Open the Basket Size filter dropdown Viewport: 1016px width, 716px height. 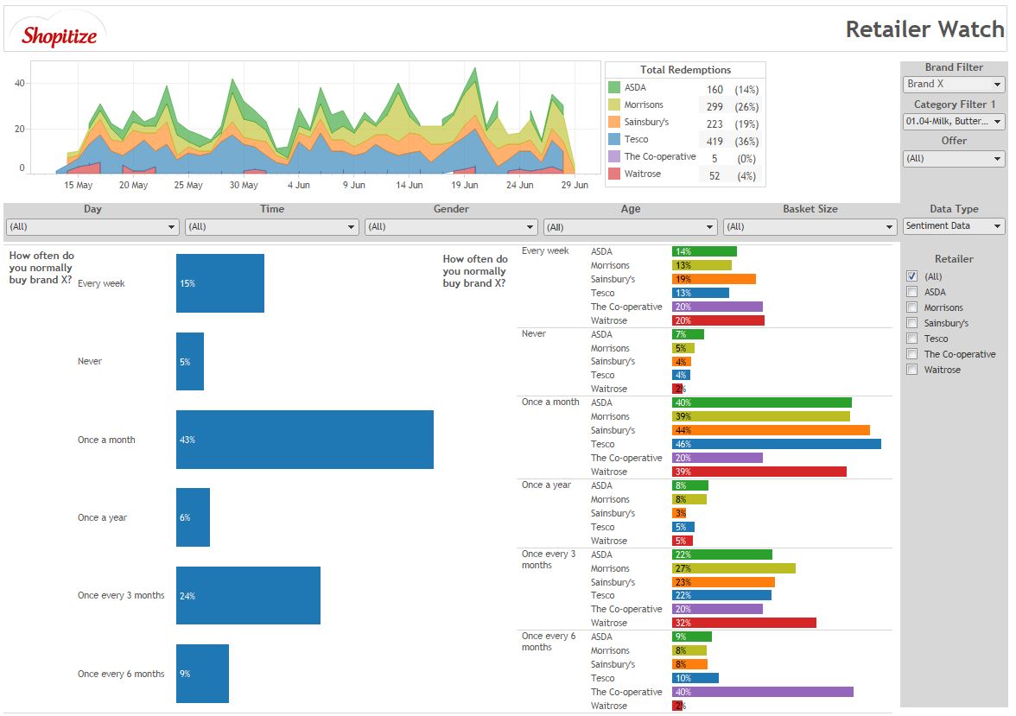[x=810, y=227]
